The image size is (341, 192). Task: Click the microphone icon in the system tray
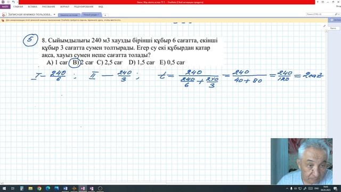[291, 188]
